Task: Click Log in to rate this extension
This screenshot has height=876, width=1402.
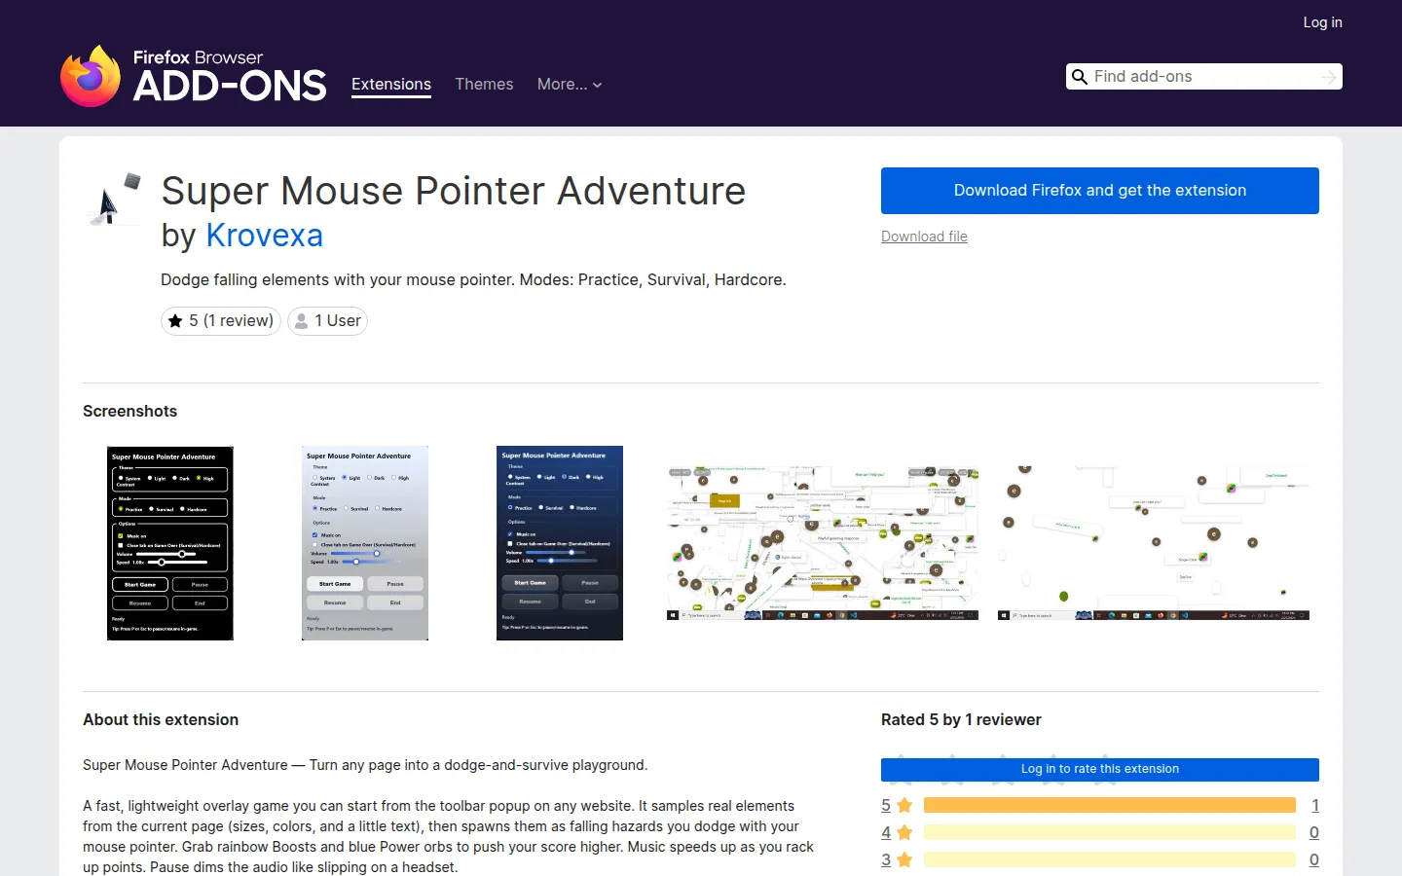Action: pos(1100,769)
